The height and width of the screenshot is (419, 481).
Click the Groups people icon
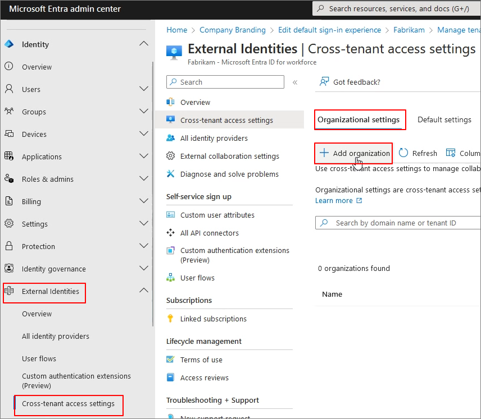tap(9, 111)
